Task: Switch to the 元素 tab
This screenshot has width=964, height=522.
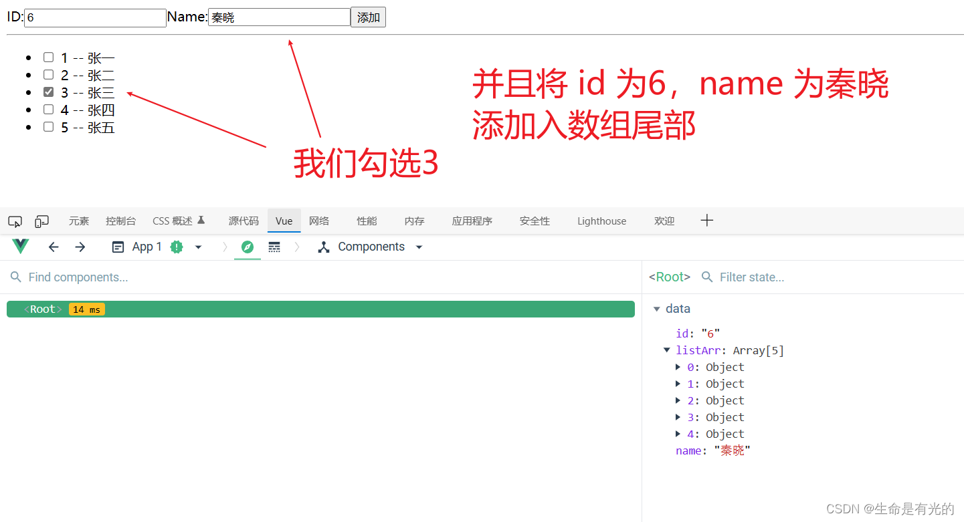Action: click(x=78, y=221)
